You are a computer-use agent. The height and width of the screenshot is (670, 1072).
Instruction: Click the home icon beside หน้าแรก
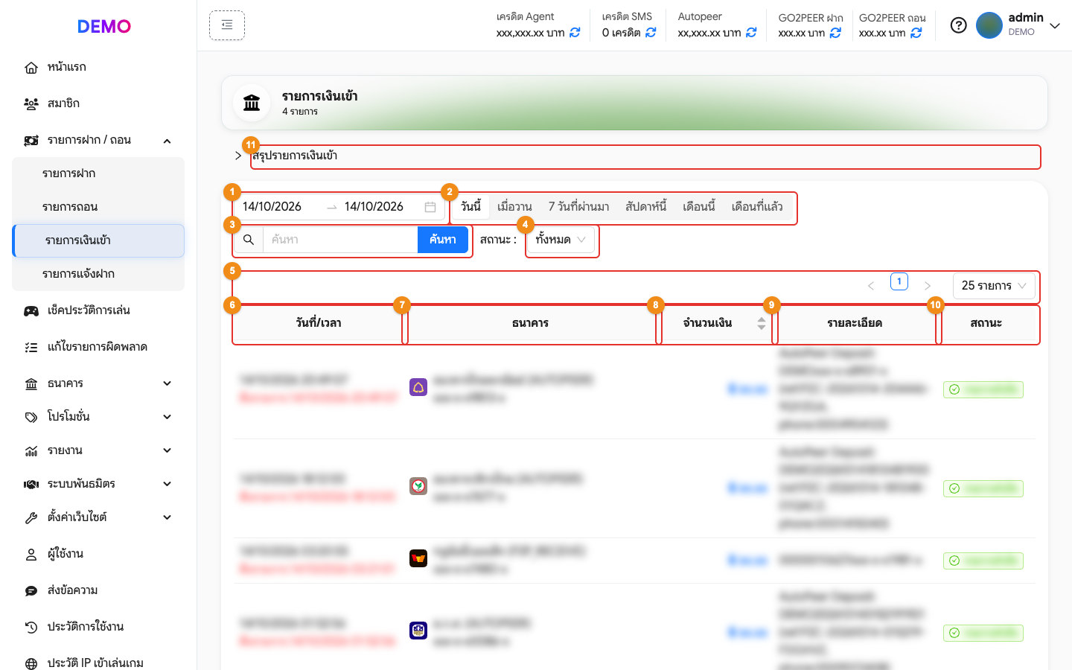click(31, 68)
